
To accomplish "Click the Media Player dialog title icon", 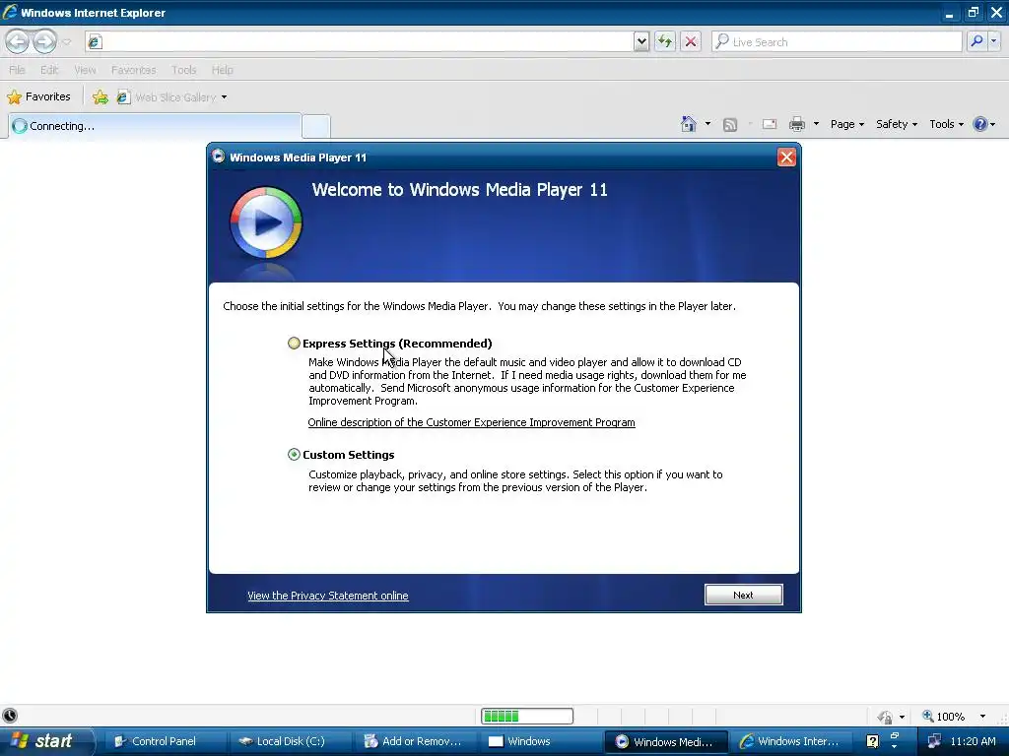I will tap(218, 157).
